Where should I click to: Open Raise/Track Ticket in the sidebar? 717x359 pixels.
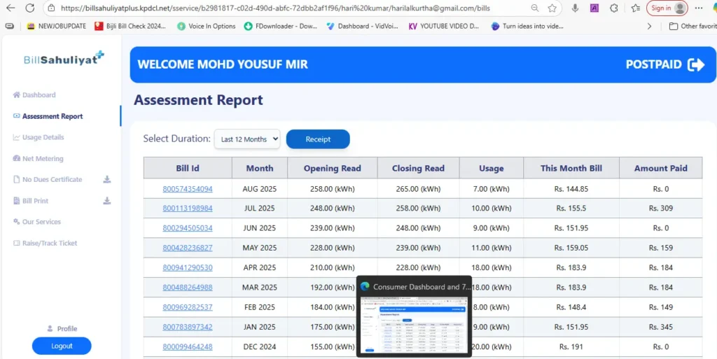[x=49, y=244]
